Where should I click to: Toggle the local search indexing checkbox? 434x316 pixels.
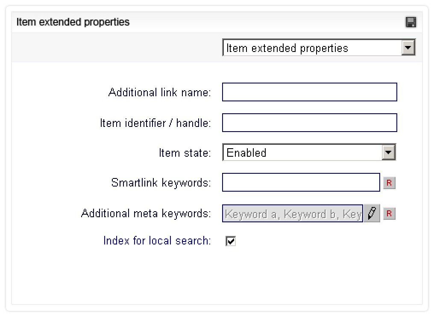(x=231, y=241)
